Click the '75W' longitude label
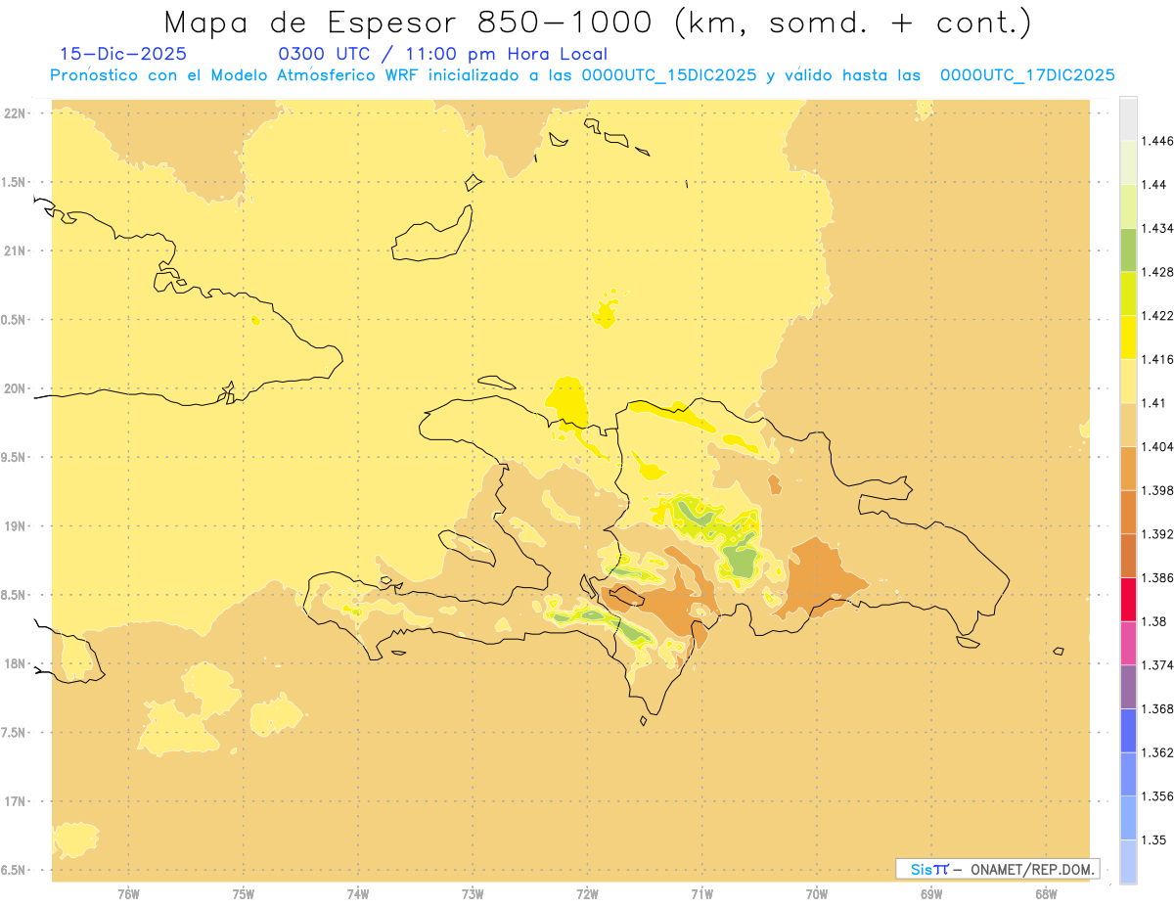The height and width of the screenshot is (907, 1174). pyautogui.click(x=244, y=894)
